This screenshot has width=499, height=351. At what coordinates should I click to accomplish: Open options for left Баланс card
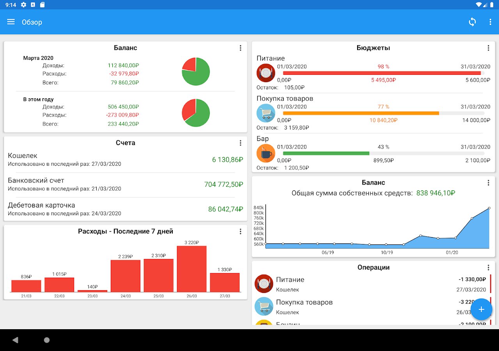point(240,48)
